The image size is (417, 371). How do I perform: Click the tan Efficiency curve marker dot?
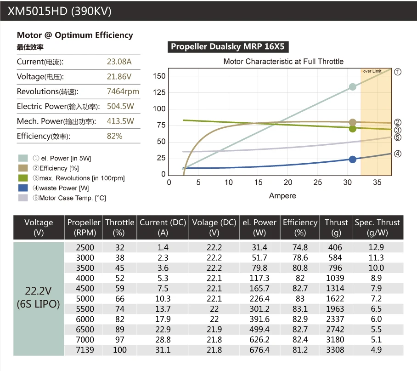[353, 122]
